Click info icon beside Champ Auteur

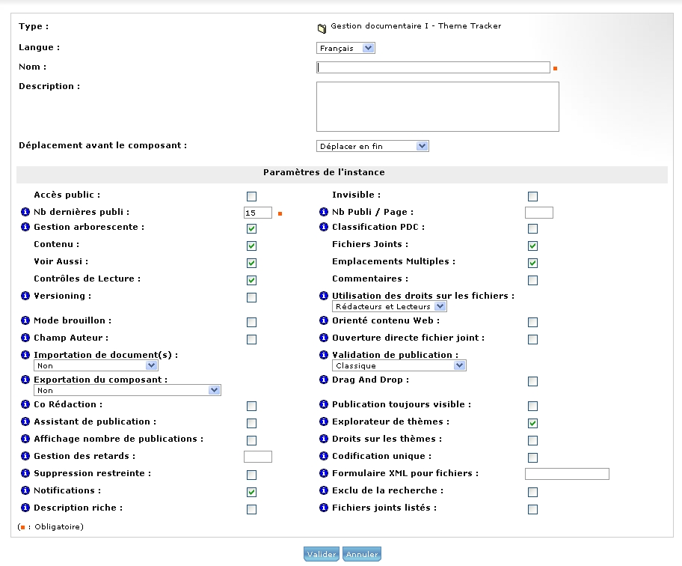click(25, 338)
